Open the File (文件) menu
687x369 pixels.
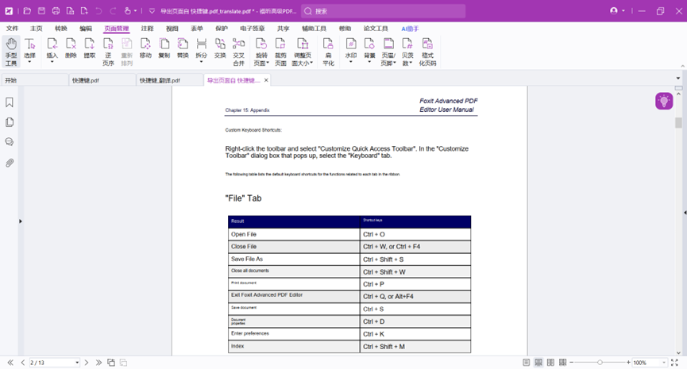[x=12, y=29]
